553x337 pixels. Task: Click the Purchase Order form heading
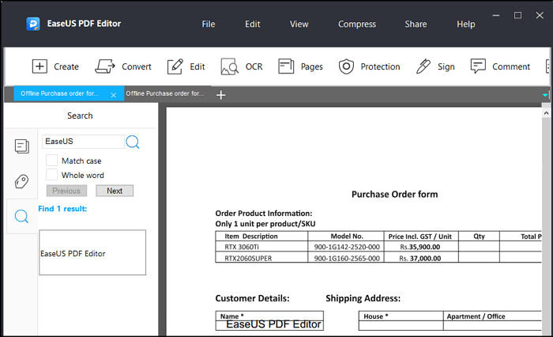pyautogui.click(x=394, y=195)
